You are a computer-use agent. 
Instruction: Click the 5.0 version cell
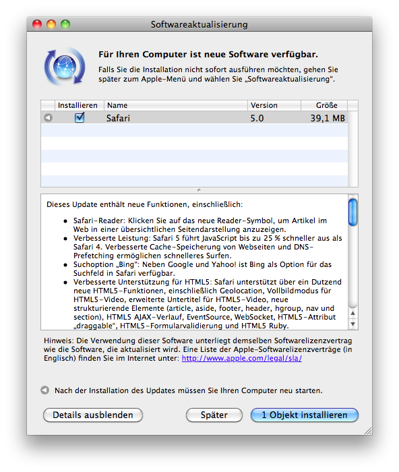coord(257,118)
